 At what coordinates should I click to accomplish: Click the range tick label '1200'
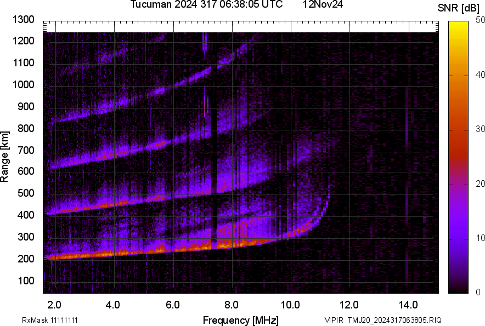point(23,41)
